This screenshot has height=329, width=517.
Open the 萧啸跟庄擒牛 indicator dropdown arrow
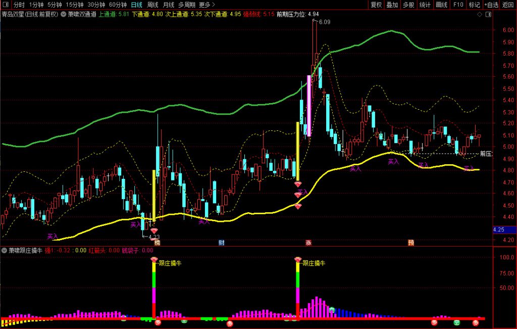pyautogui.click(x=5, y=250)
